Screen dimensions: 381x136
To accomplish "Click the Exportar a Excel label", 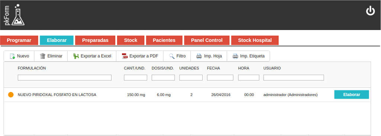I will [96, 56].
